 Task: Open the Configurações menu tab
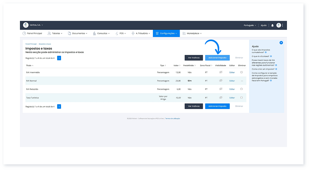(166, 33)
